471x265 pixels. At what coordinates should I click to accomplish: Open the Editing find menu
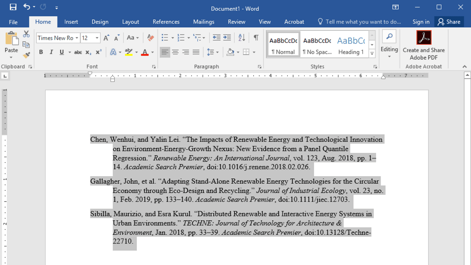tap(389, 45)
